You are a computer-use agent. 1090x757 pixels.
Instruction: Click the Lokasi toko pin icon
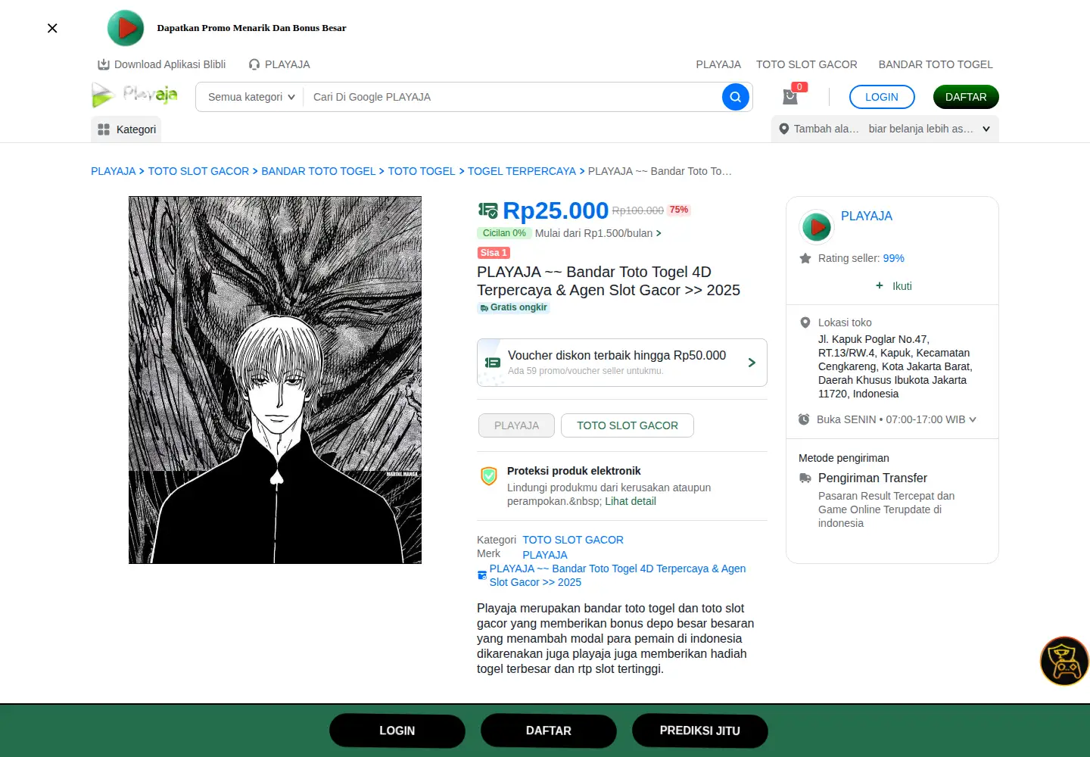pyautogui.click(x=805, y=322)
